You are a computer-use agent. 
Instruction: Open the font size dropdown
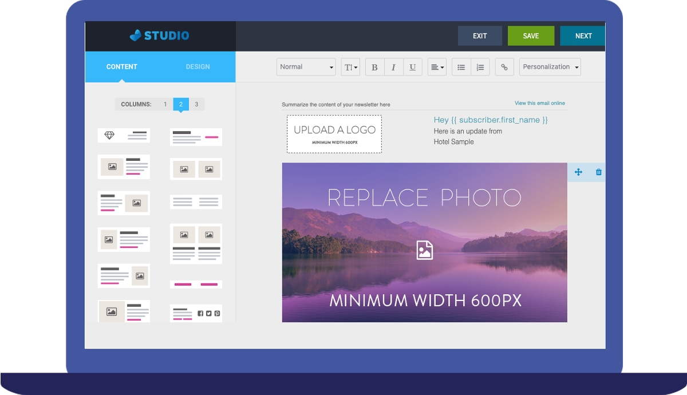pos(350,67)
